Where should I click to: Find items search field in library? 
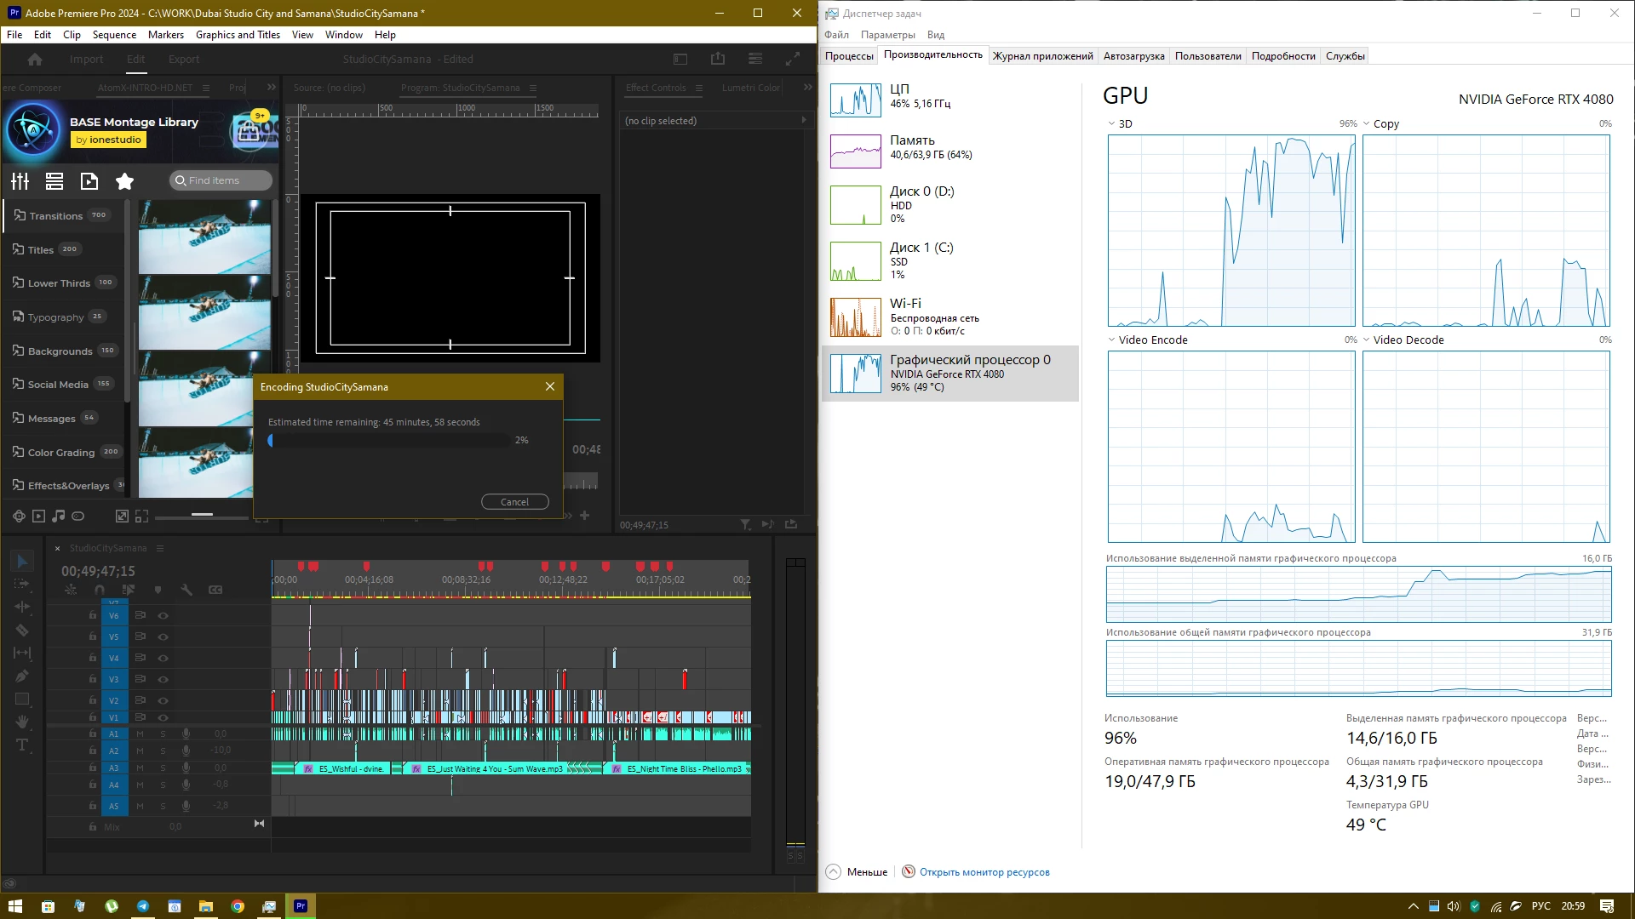click(x=221, y=180)
